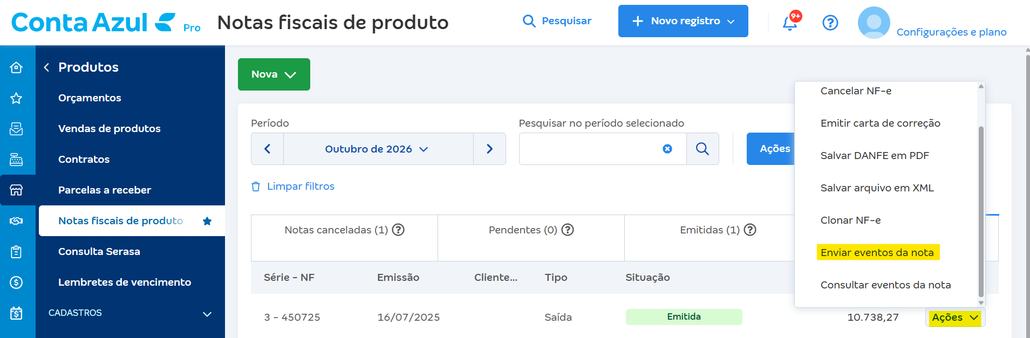1030x338 pixels.
Task: Select the store icon in sidebar
Action: click(x=16, y=190)
